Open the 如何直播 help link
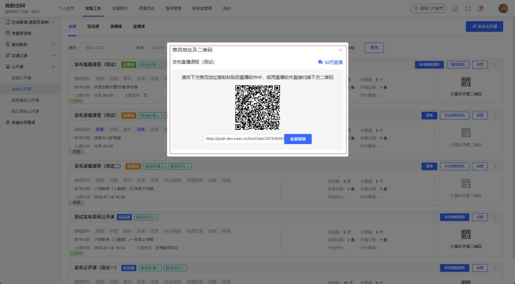This screenshot has width=515, height=284. point(330,62)
